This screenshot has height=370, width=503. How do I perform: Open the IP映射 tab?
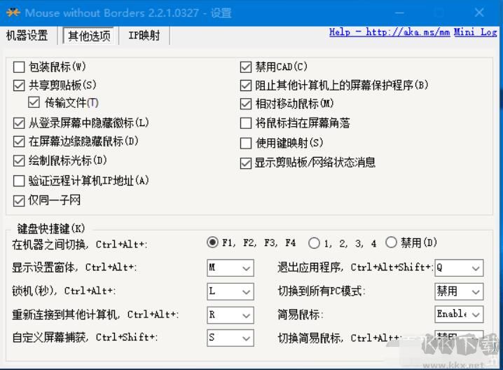(144, 35)
